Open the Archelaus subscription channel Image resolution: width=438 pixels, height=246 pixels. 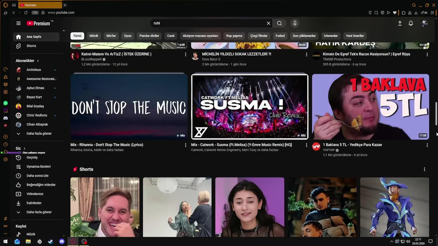36,70
